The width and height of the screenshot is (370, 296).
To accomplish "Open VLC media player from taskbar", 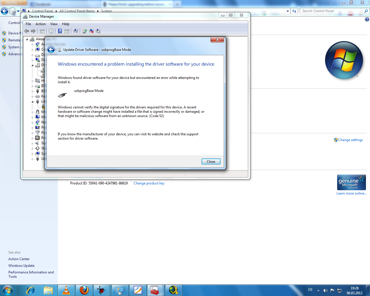I will pos(66,290).
